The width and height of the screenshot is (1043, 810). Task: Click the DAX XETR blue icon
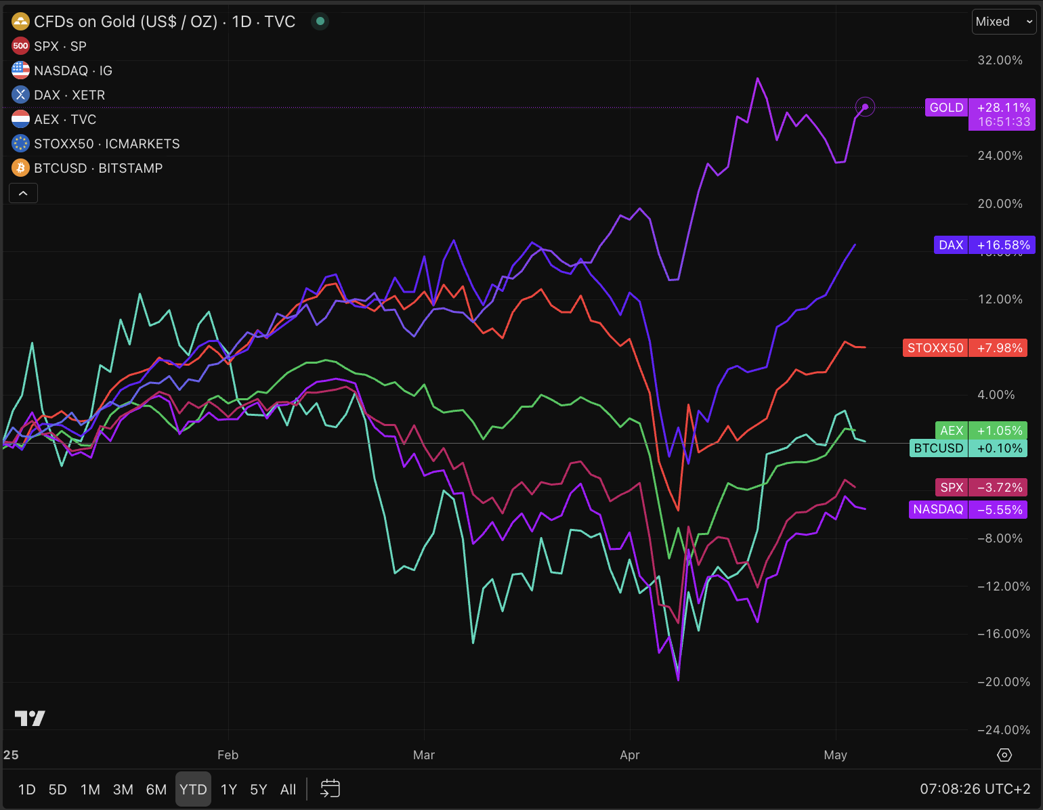21,95
